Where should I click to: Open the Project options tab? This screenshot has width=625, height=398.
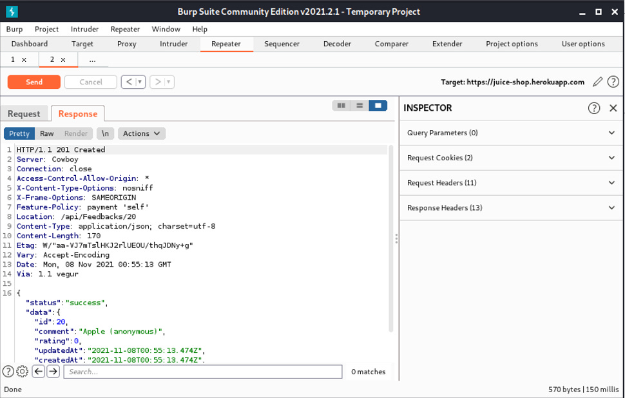tap(512, 44)
